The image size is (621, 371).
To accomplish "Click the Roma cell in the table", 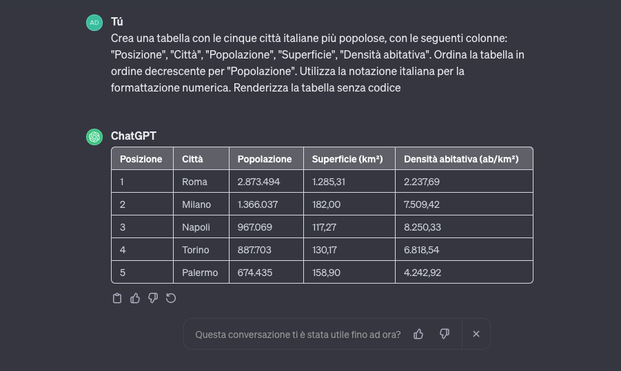I will (x=195, y=182).
